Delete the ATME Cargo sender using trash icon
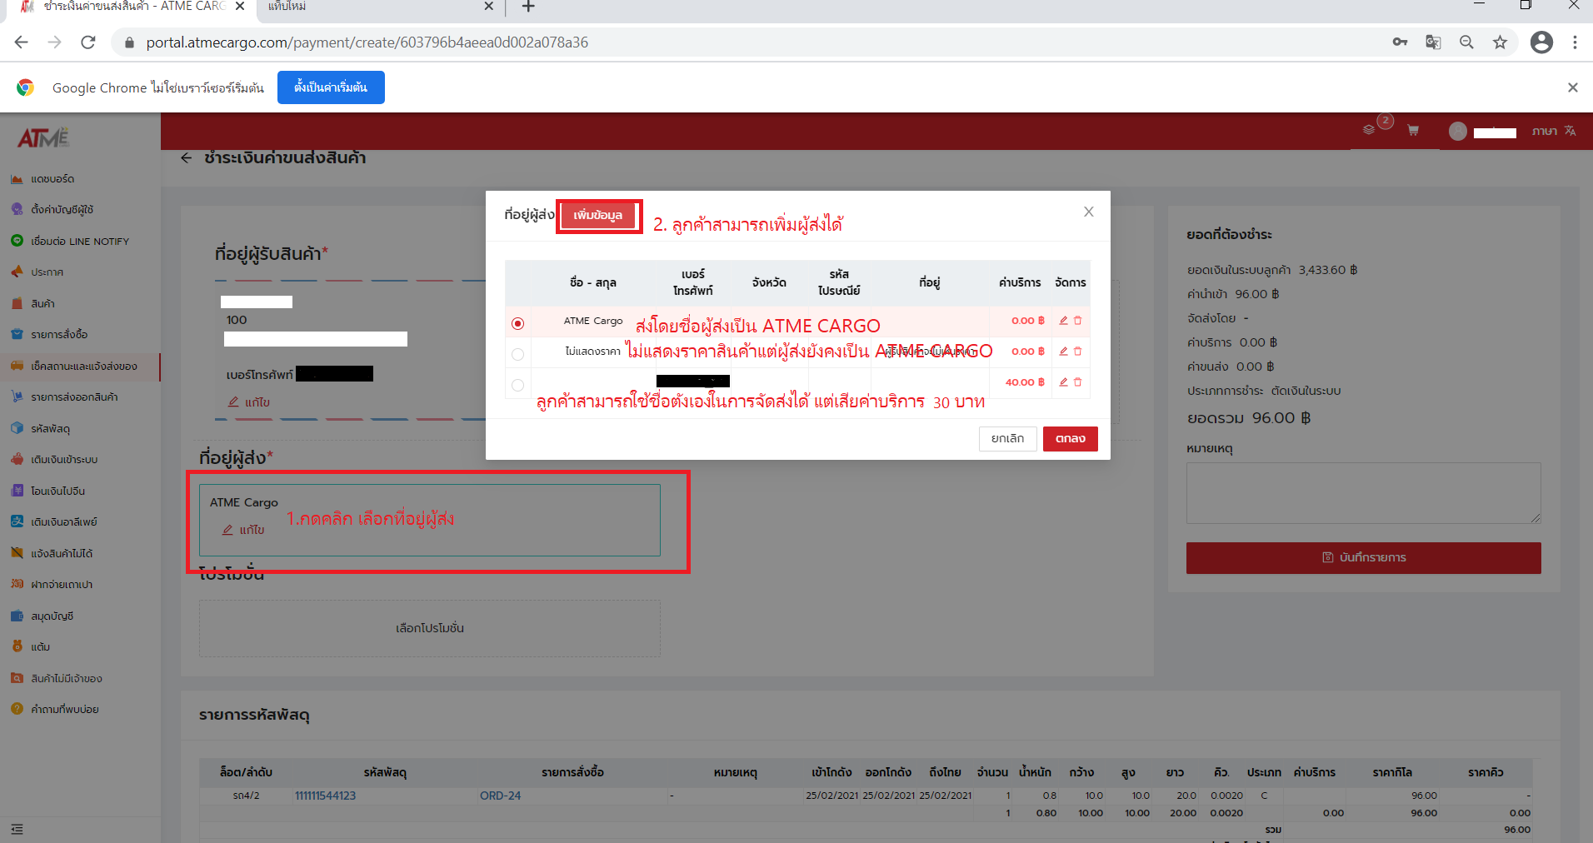 coord(1078,321)
